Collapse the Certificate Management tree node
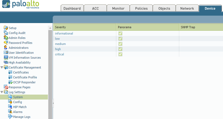223x119 pixels. [x=2, y=67]
